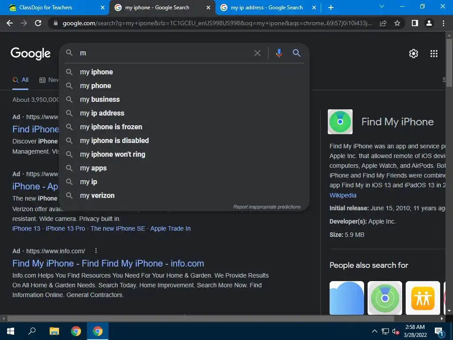453x340 pixels.
Task: Open the iPhone 13 sitelink
Action: tap(26, 229)
